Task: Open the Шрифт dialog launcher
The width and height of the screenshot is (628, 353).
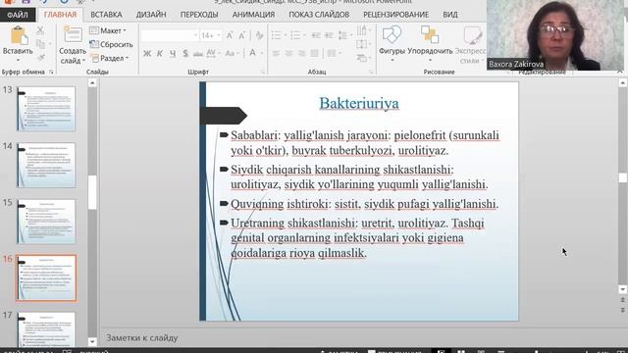Action: pyautogui.click(x=263, y=72)
